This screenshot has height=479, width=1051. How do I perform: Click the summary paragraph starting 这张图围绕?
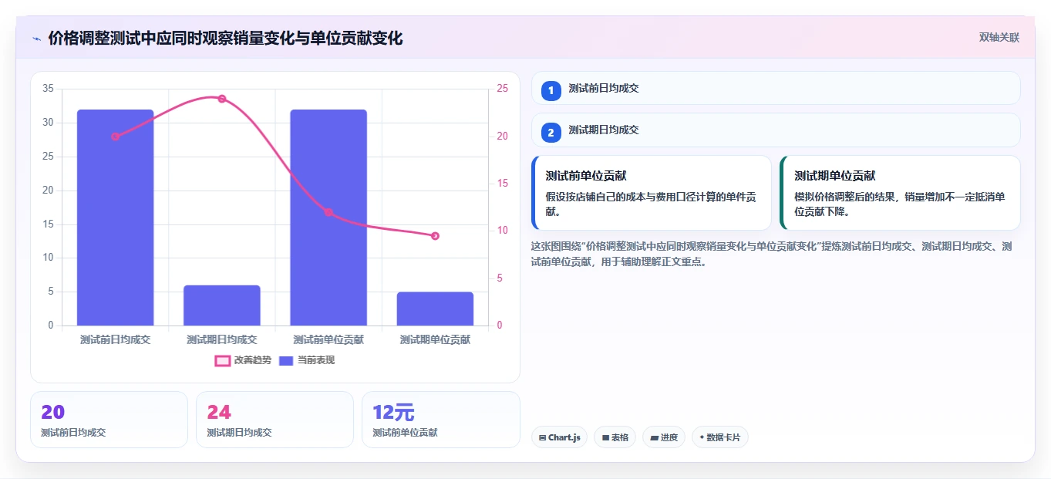(772, 254)
